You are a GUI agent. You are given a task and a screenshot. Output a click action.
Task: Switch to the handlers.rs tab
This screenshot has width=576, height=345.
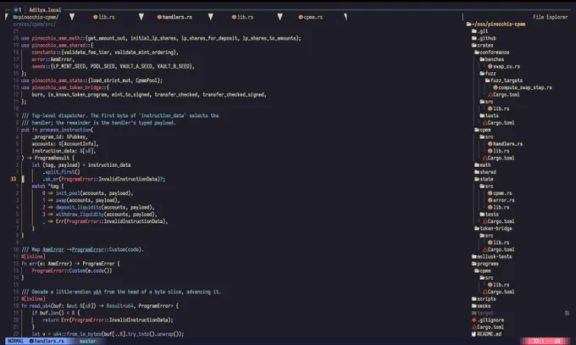(x=174, y=17)
